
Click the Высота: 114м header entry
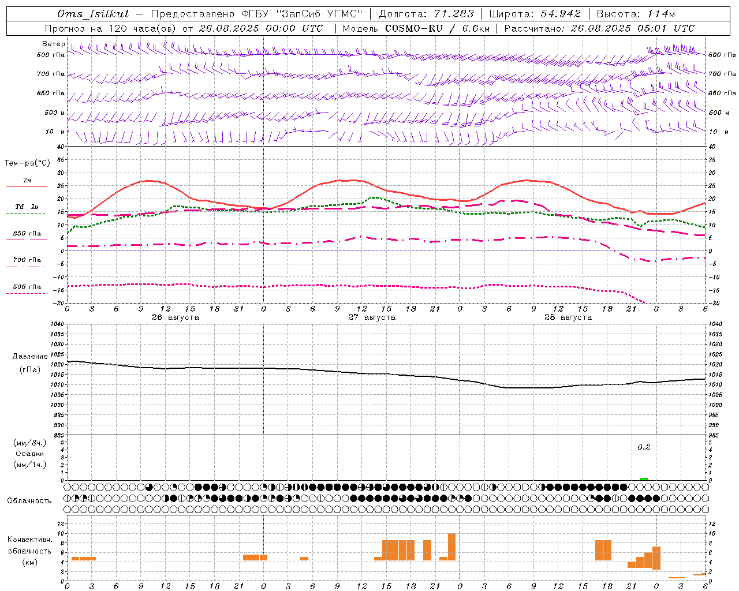[636, 14]
